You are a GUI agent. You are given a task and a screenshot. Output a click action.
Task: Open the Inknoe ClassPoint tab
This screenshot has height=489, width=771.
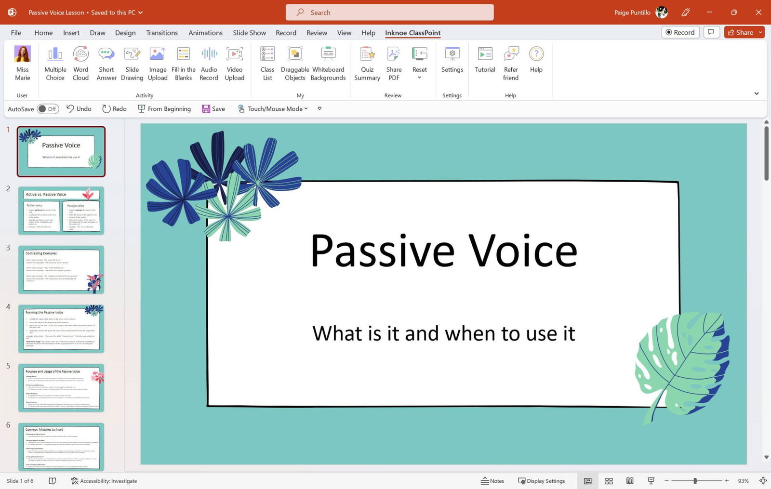point(412,32)
